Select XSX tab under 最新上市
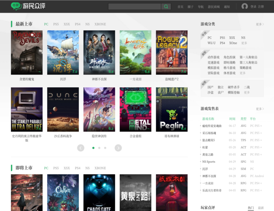The height and width of the screenshot is (211, 274). point(67,24)
